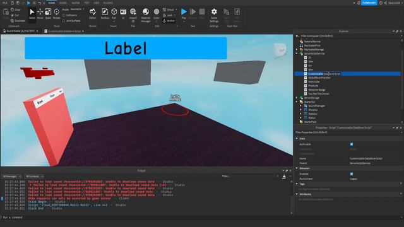Open the Toolbox
Viewport: 404px width, 227px height.
coord(105,14)
